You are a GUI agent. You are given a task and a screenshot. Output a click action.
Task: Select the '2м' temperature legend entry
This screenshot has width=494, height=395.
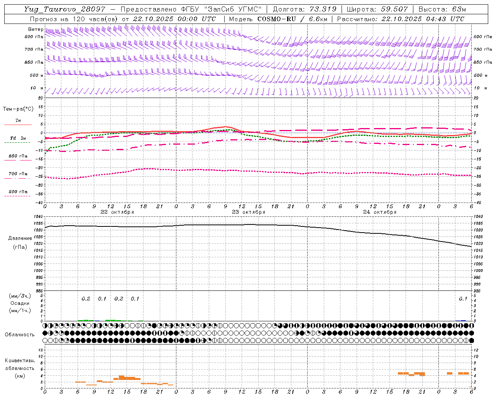pyautogui.click(x=18, y=120)
